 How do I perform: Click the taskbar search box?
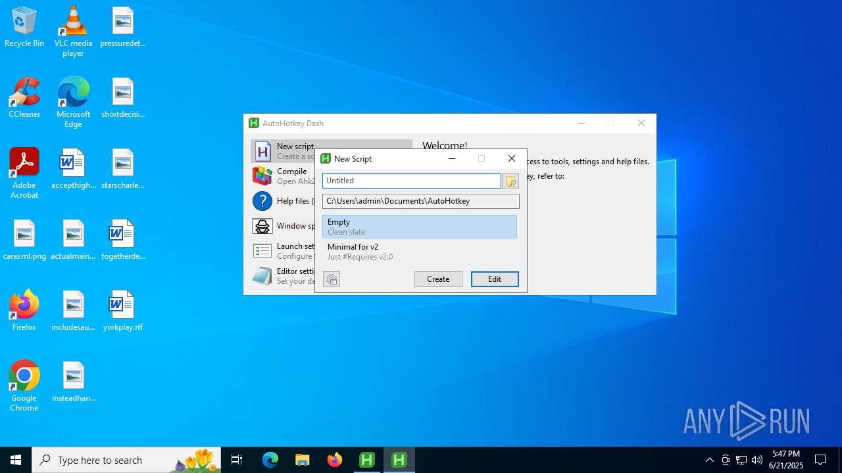(126, 460)
